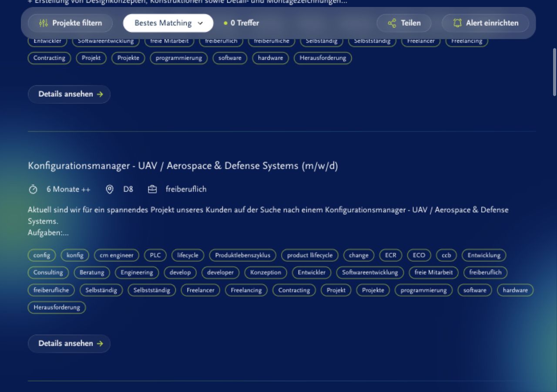Select the konfig tag

[75, 255]
